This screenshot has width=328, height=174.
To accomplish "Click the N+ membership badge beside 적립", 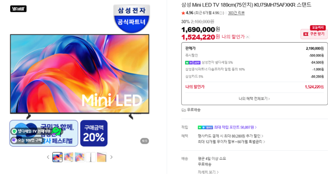I will coord(205,127).
